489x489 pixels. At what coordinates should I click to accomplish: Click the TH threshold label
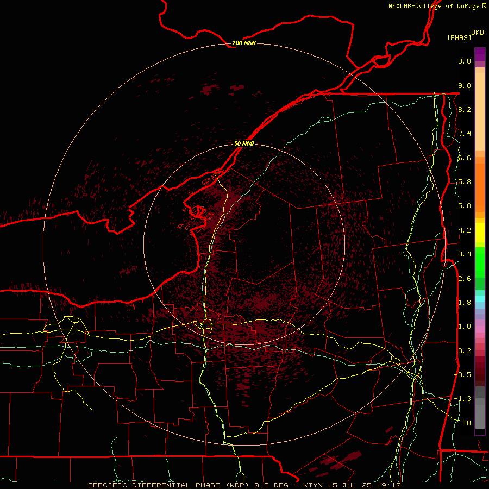(467, 423)
